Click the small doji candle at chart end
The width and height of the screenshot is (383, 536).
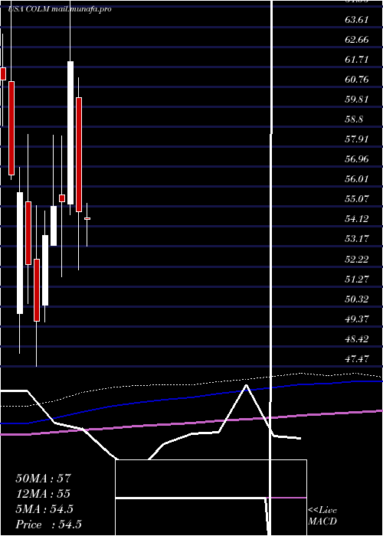pyautogui.click(x=87, y=218)
